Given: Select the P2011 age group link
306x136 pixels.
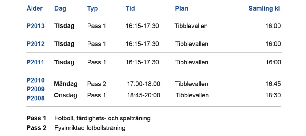Looking at the screenshot, I should [35, 62].
